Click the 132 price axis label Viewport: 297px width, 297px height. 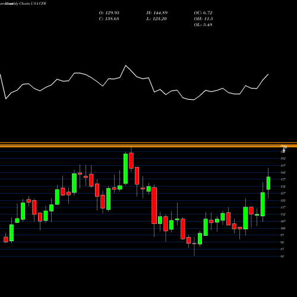(283, 187)
